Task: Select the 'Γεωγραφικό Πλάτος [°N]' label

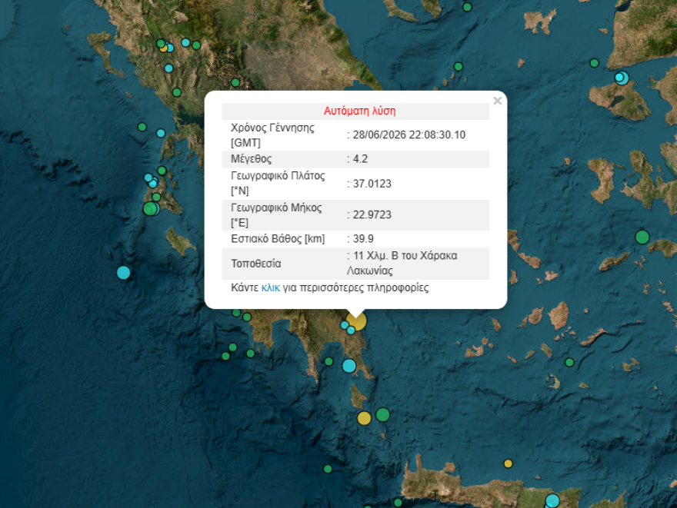Action: 278,183
